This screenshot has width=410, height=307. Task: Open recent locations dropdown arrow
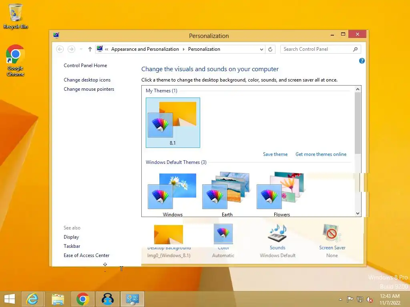coord(81,49)
